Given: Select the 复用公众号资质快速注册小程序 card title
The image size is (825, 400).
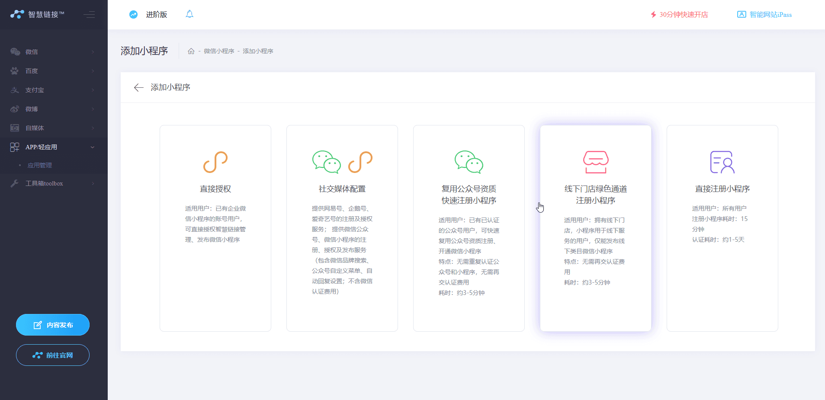Looking at the screenshot, I should 469,195.
